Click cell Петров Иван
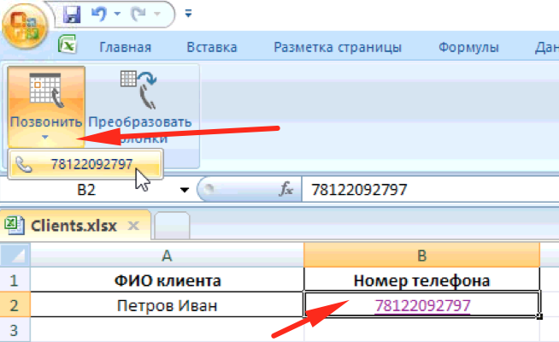 pos(168,305)
